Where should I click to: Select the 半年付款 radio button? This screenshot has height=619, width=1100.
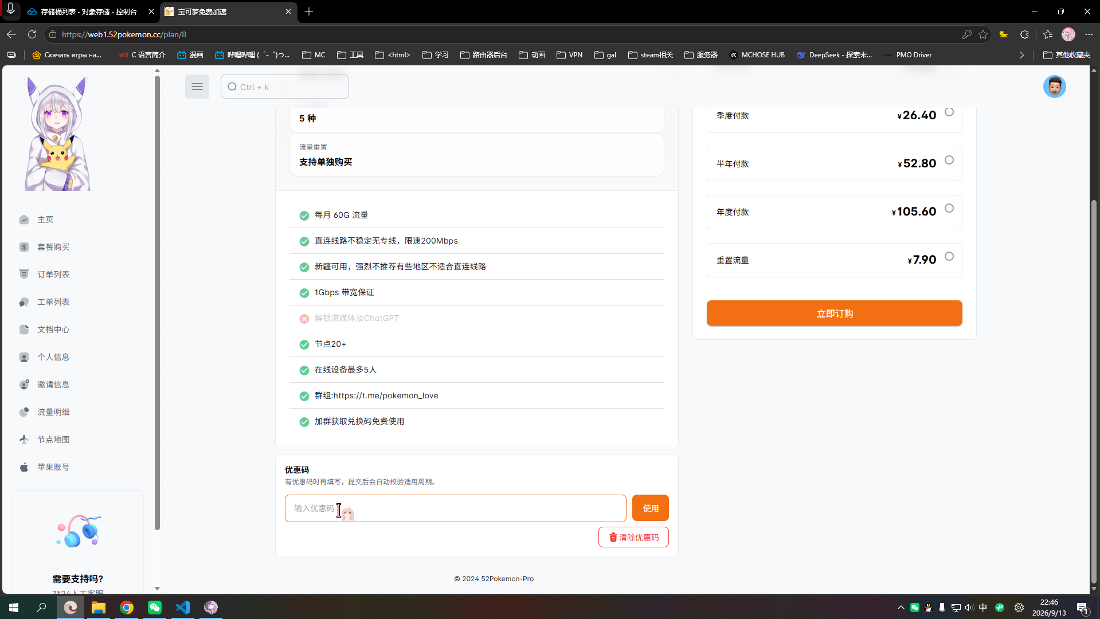point(949,160)
